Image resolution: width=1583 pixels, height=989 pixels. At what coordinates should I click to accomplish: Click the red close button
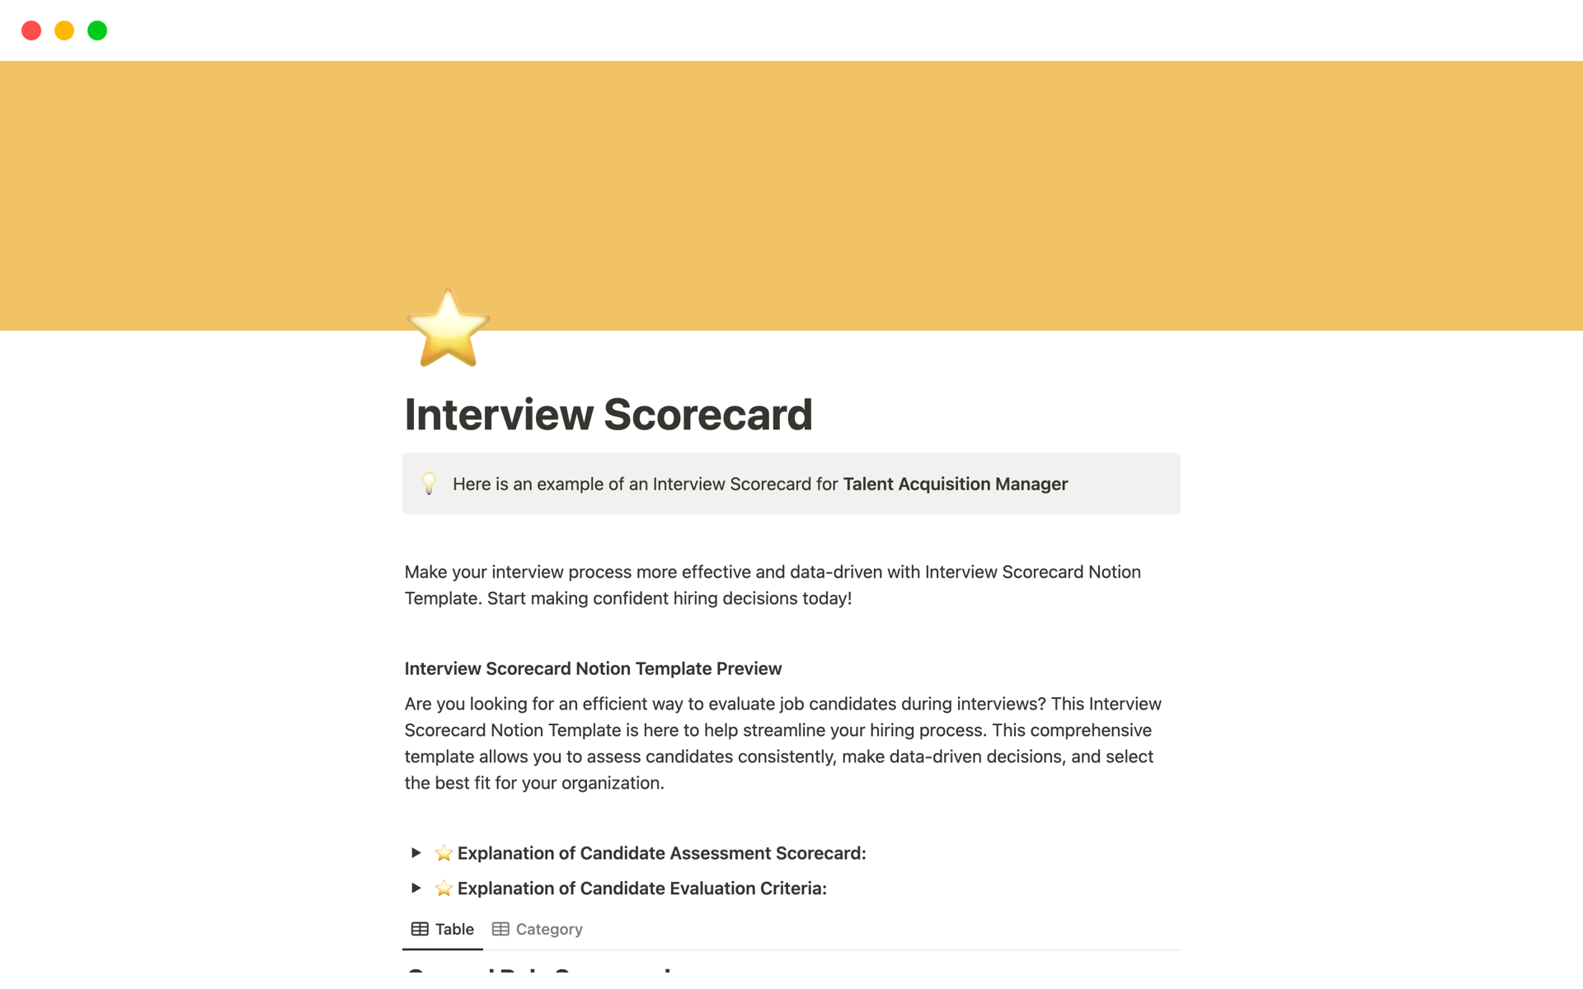click(x=29, y=29)
